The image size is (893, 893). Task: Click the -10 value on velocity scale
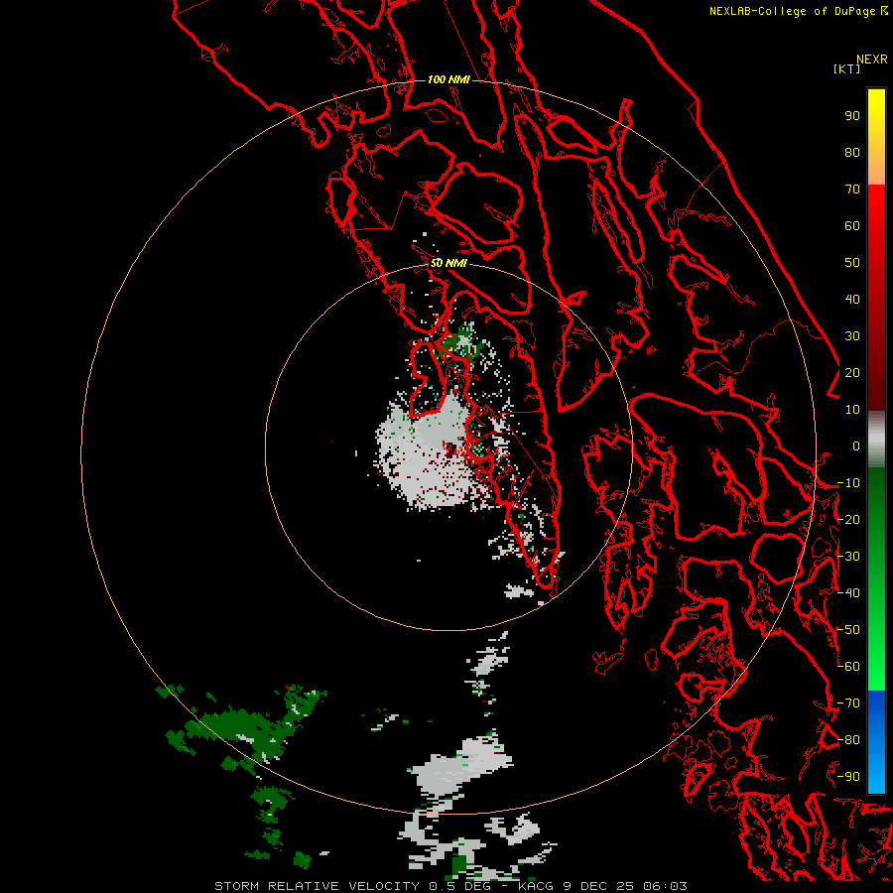point(848,483)
